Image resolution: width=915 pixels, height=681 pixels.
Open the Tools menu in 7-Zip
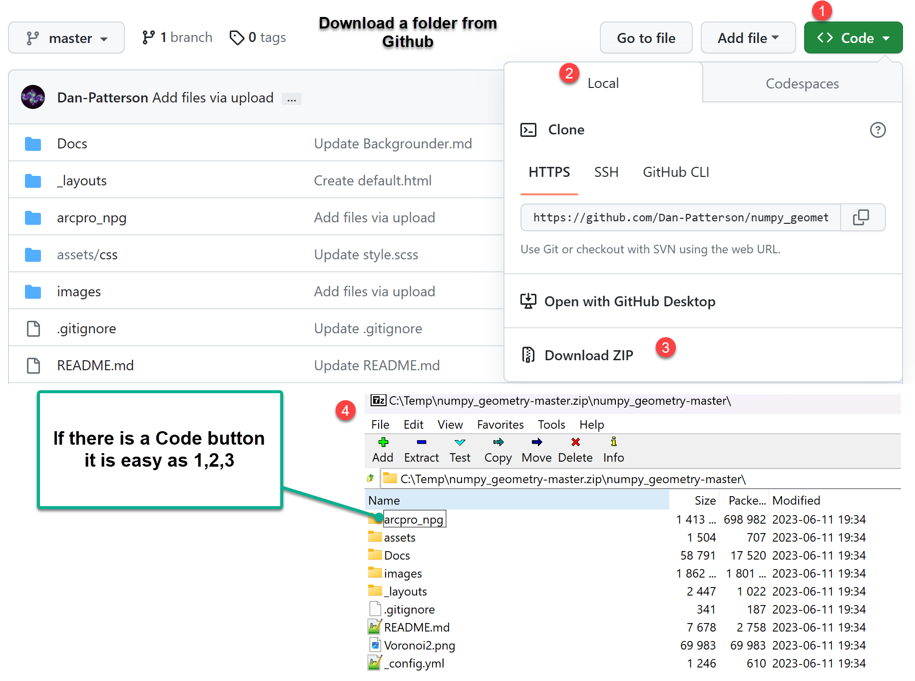tap(551, 424)
